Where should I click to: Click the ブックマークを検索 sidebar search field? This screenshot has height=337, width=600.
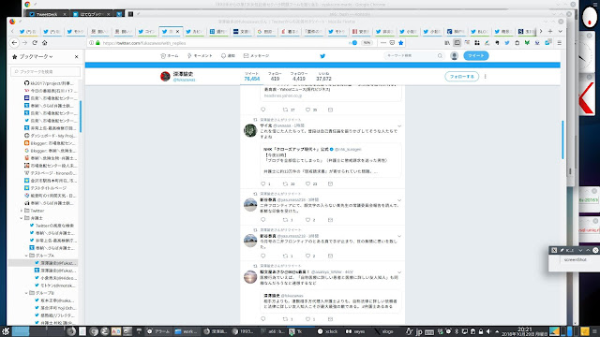tap(45, 71)
